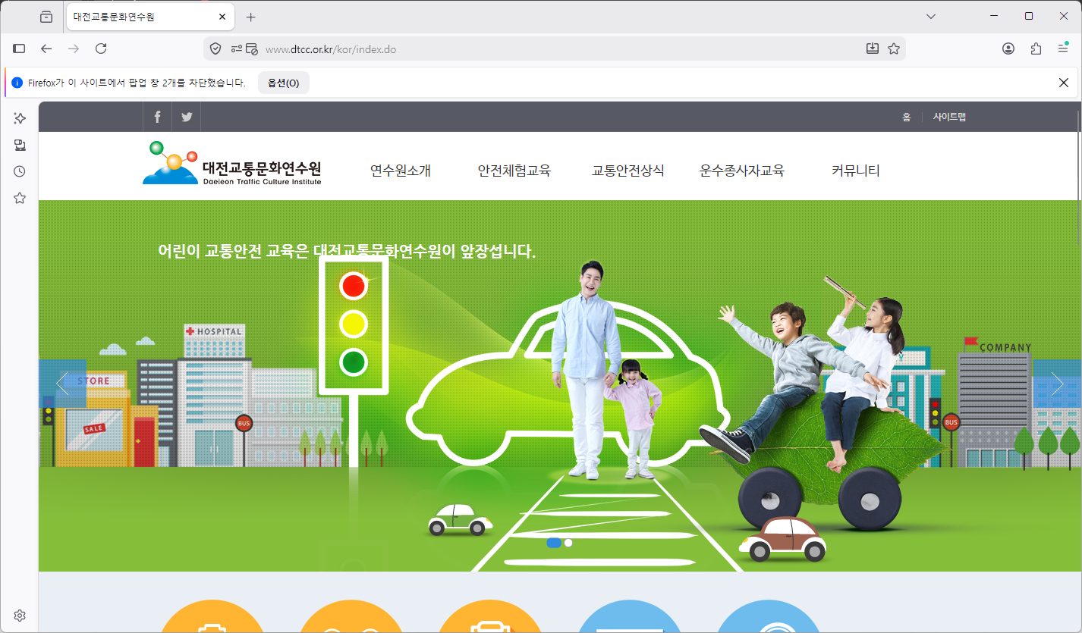Open the 운수종사자교육 menu
The width and height of the screenshot is (1082, 633).
pos(741,171)
